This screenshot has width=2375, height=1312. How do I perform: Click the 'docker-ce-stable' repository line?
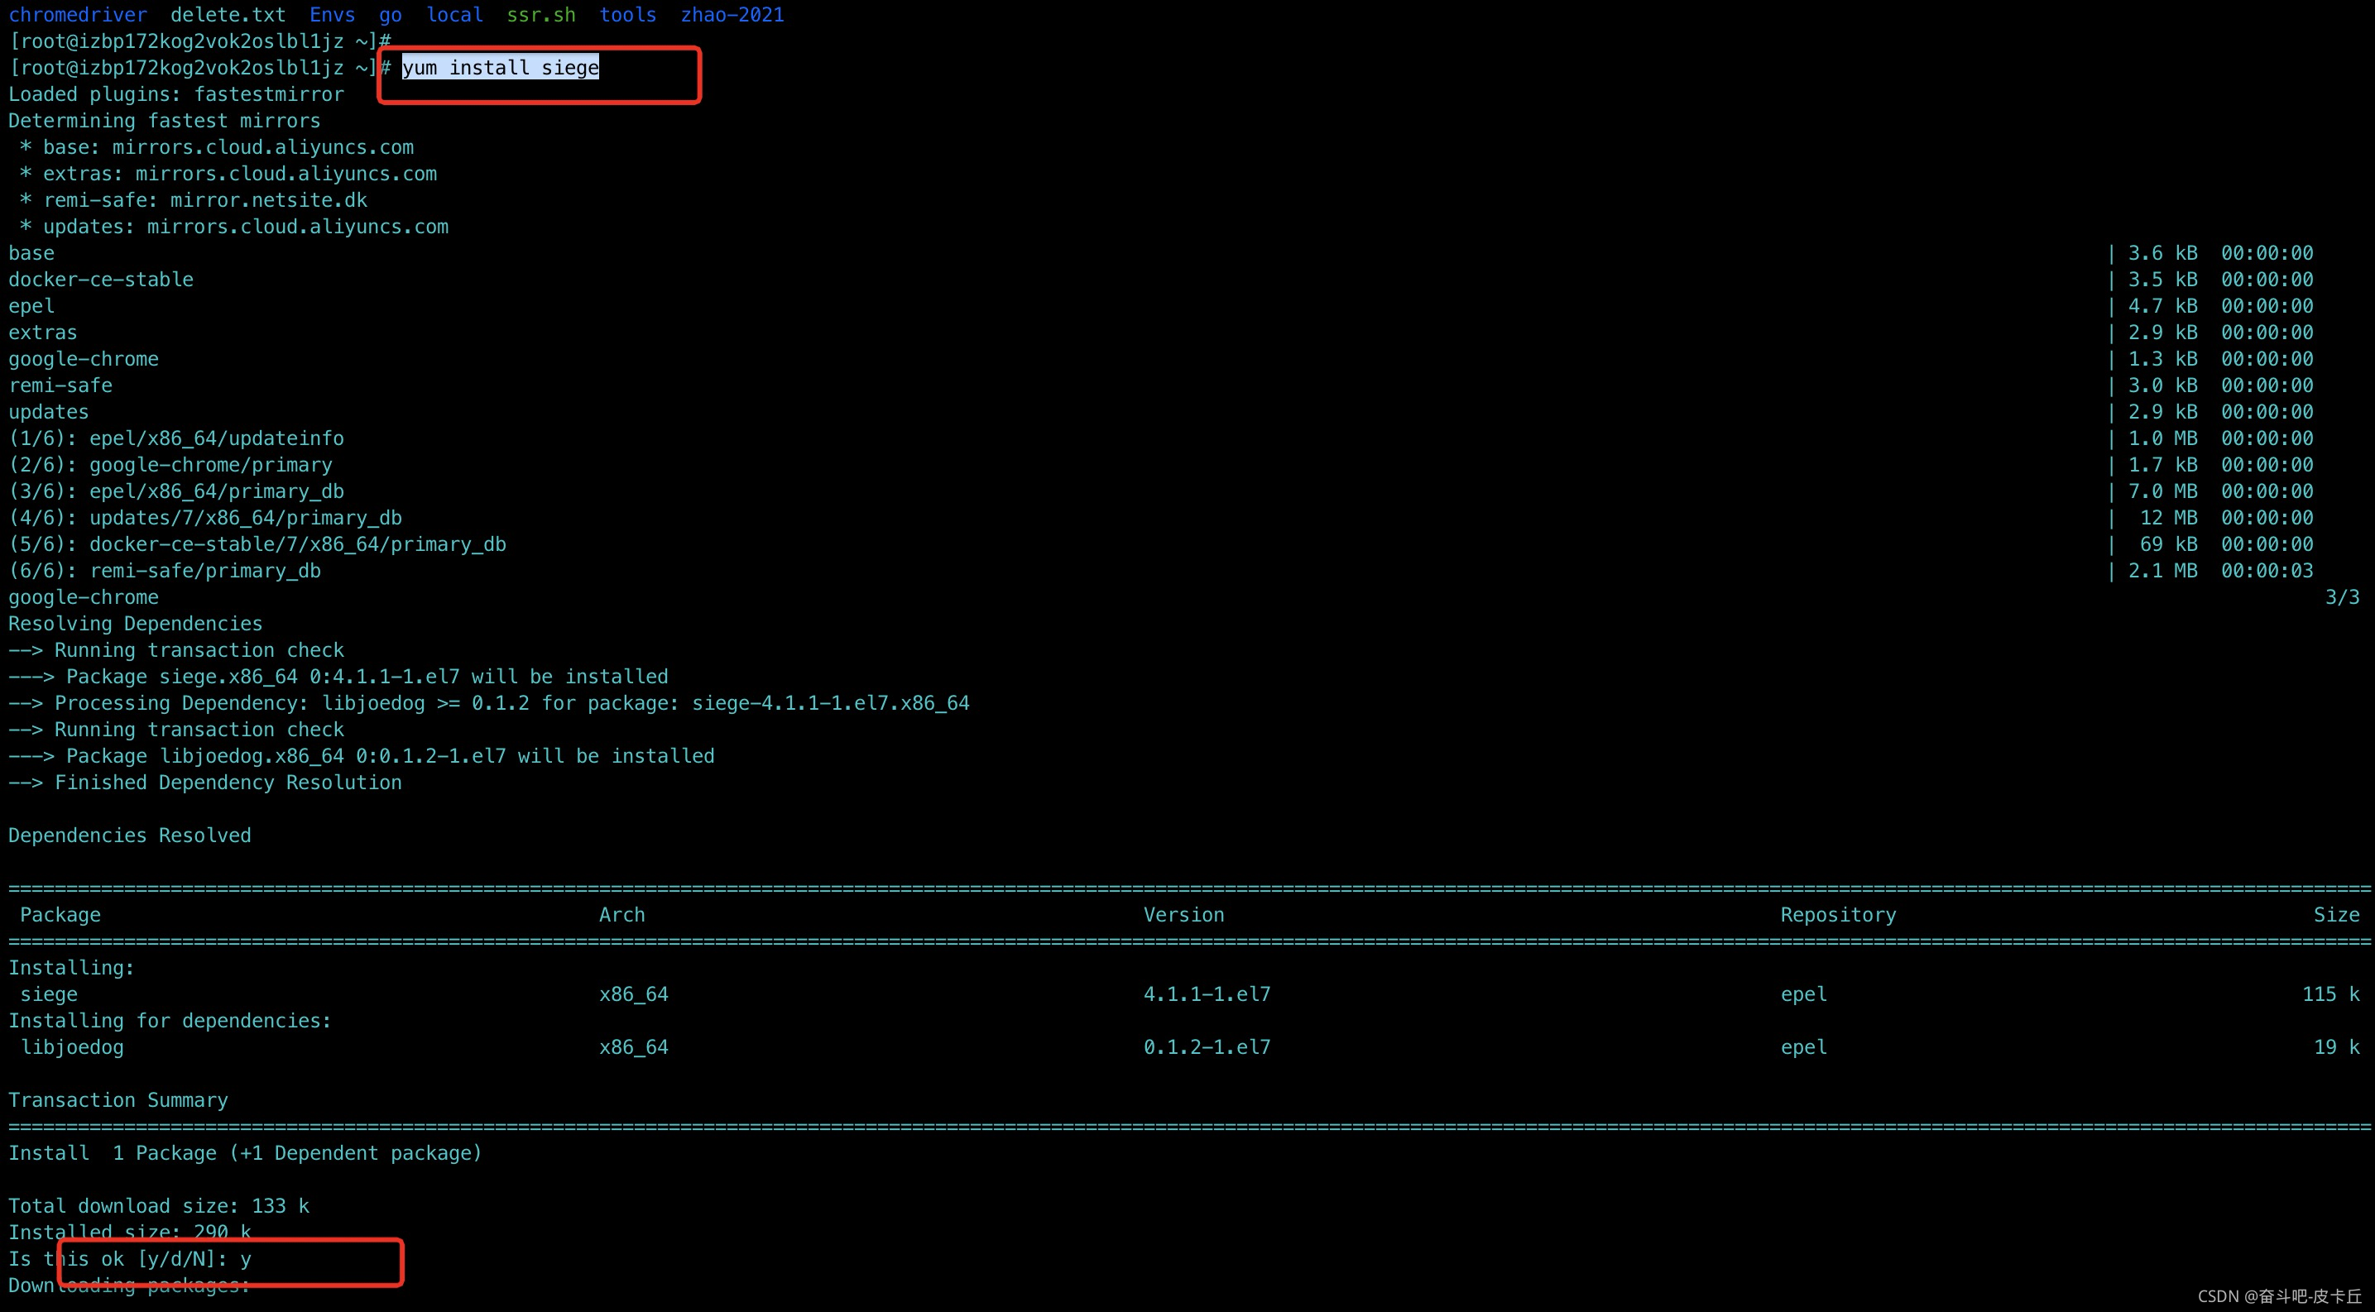pos(102,279)
